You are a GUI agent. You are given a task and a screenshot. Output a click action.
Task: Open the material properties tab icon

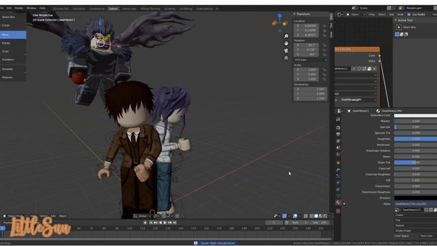[x=338, y=203]
